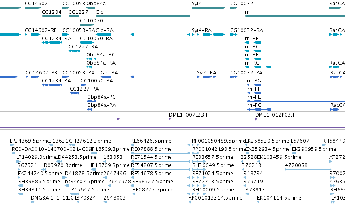Click the rn-PC protein label
This screenshot has width=345, height=204.
[x=254, y=105]
